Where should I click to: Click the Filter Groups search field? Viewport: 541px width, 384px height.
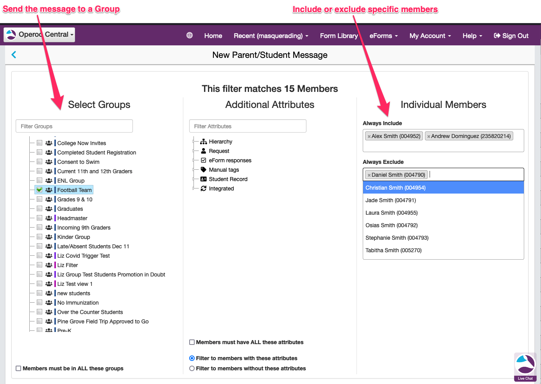click(74, 126)
